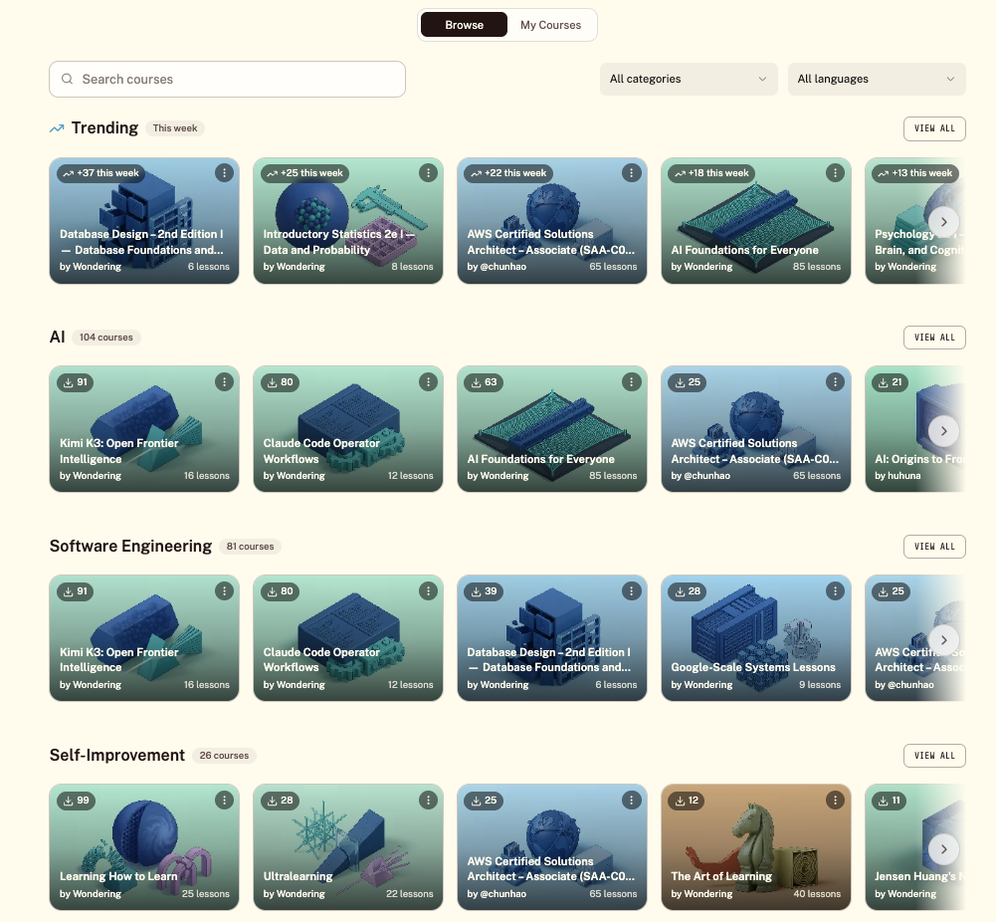Click the 'This week' label beside Trending

175,128
